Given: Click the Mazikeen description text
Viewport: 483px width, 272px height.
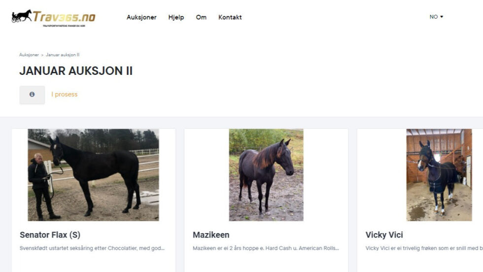Looking at the screenshot, I should coord(266,248).
